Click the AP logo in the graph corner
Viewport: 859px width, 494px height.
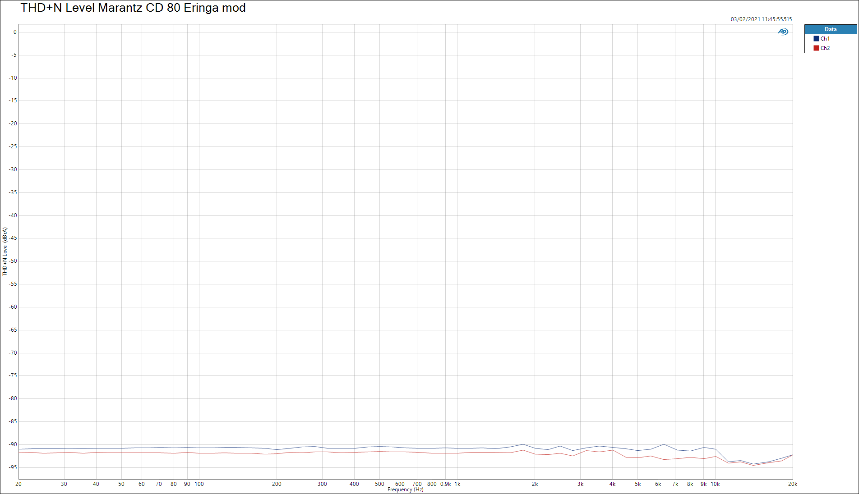[783, 32]
